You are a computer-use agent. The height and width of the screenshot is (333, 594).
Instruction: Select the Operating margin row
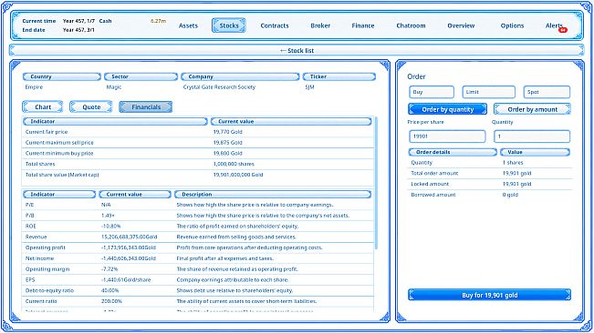(198, 269)
